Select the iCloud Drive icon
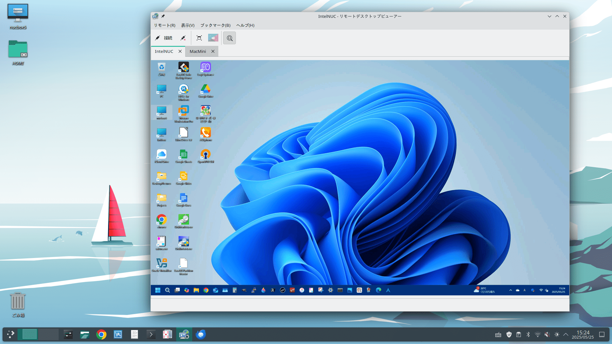Image resolution: width=612 pixels, height=344 pixels. point(162,156)
